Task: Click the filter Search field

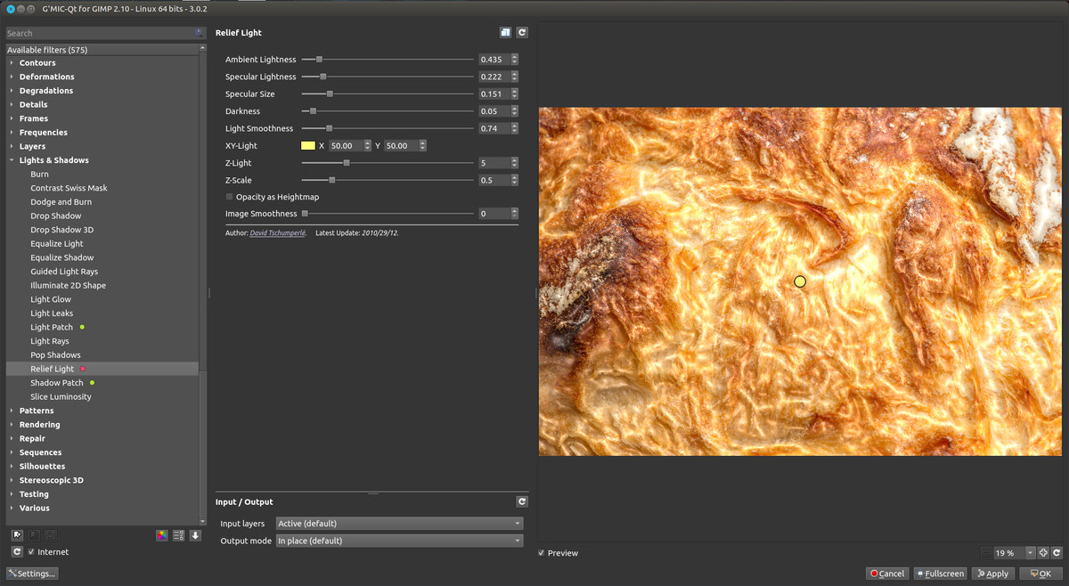Action: point(100,33)
